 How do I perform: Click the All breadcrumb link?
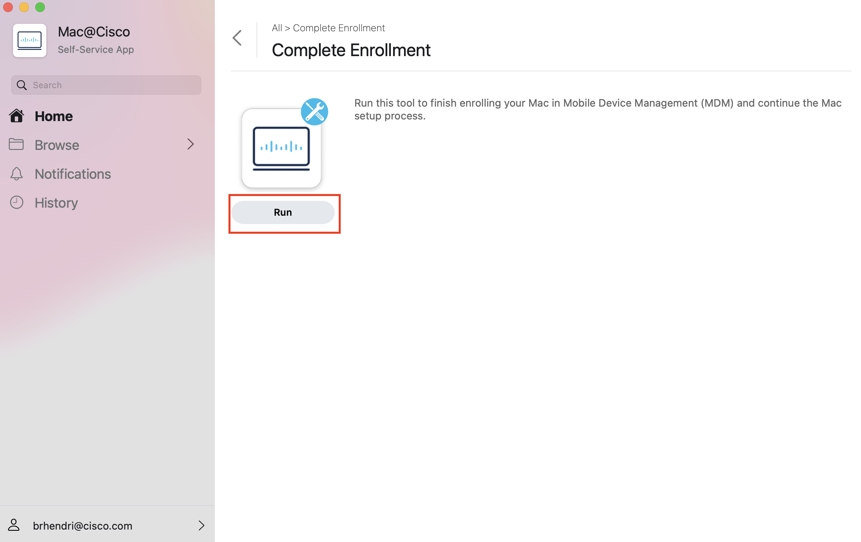tap(277, 28)
